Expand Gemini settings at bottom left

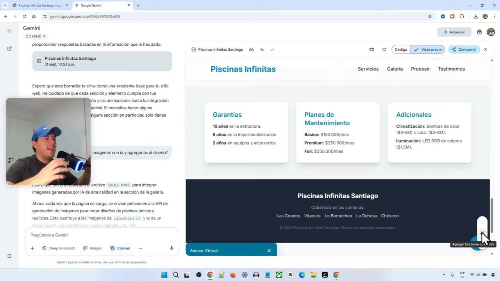pyautogui.click(x=9, y=256)
